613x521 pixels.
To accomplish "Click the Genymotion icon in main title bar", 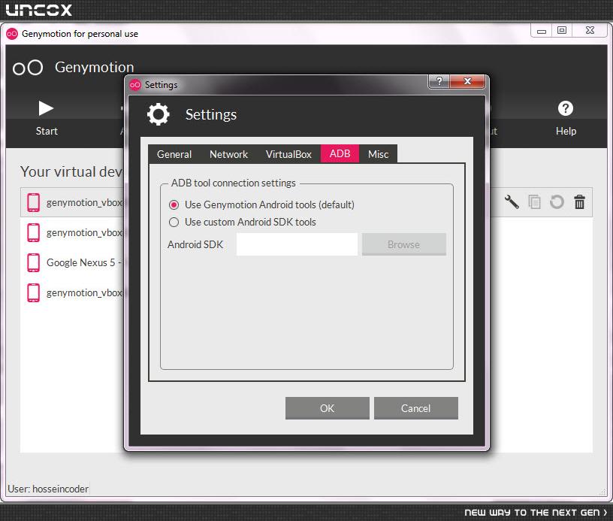I will (x=12, y=34).
